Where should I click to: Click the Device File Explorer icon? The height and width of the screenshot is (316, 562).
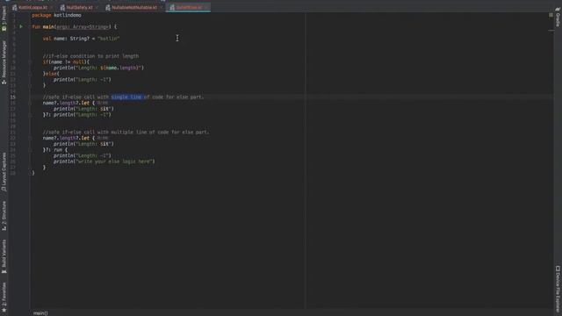(x=558, y=269)
